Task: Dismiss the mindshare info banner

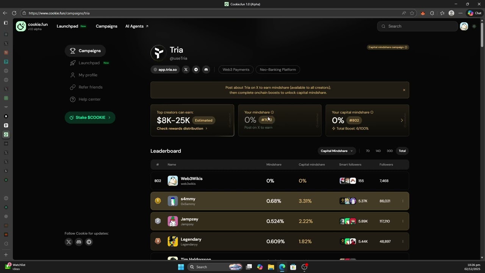Action: point(404,90)
